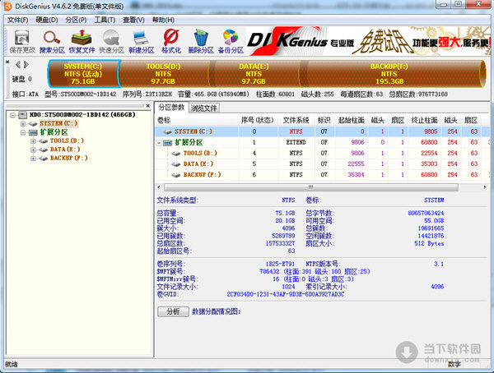The width and height of the screenshot is (494, 373).
Task: Click the 卷GUID value text
Action: coord(286,294)
